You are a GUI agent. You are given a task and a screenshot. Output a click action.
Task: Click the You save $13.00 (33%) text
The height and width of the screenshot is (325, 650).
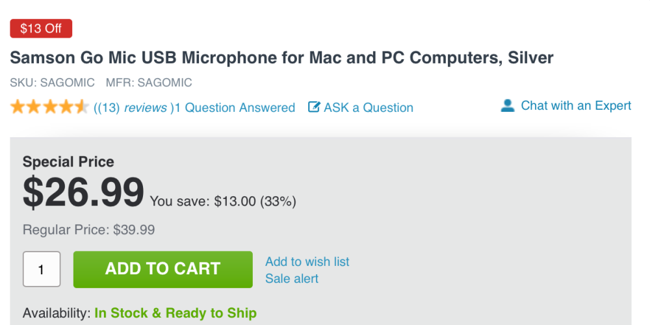[x=223, y=201]
